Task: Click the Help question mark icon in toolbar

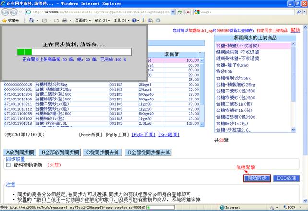Action: coord(134,21)
